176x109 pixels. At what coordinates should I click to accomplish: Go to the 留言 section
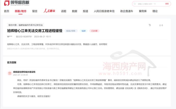pos(35,11)
